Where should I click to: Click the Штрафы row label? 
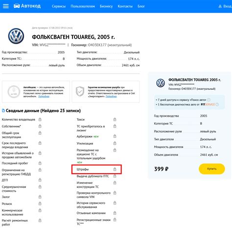[x=83, y=169]
